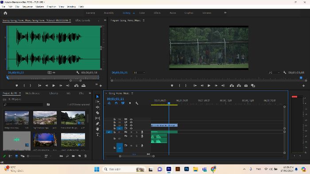This screenshot has height=174, width=310.
Task: Click Automate to Sequence icon
Action: click(x=61, y=156)
